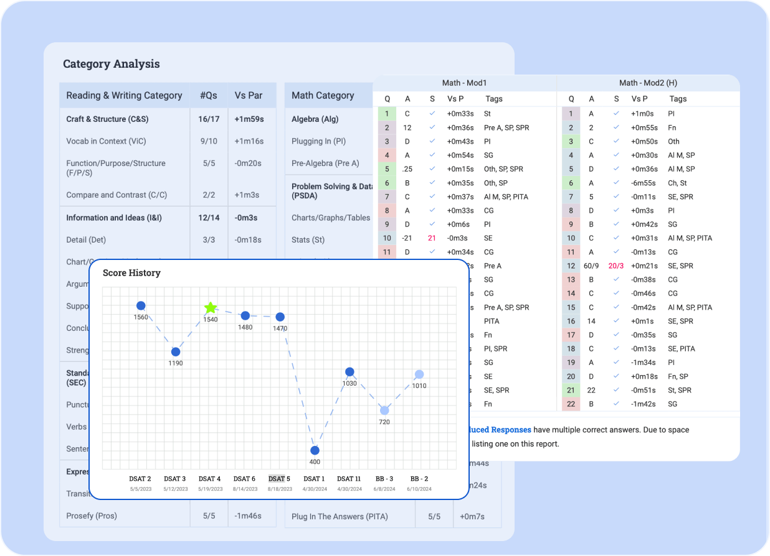Switch to the Math - Mod1 section header

pos(464,83)
